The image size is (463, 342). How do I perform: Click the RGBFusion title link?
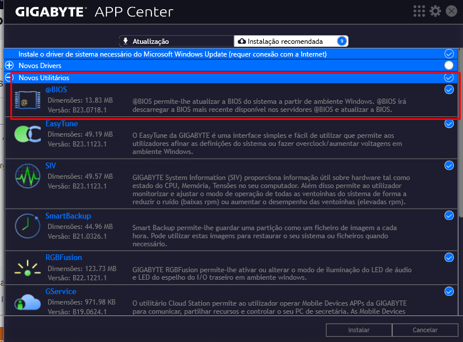[63, 257]
